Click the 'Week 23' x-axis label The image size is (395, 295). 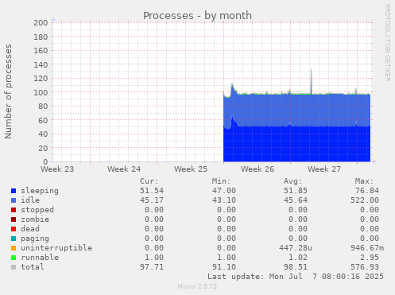(x=57, y=169)
